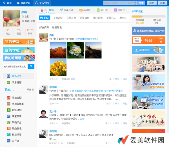The image size is (169, 147).
Task: Switch to the 热门推荐 tab
Action: point(47,10)
